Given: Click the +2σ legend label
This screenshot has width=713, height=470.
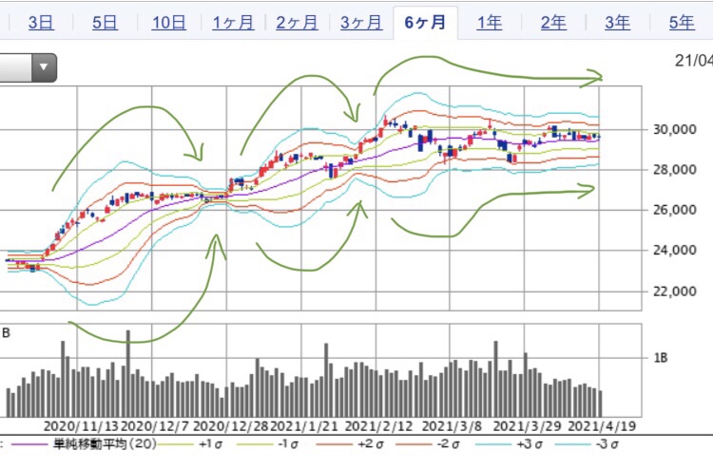Looking at the screenshot, I should coord(370,444).
